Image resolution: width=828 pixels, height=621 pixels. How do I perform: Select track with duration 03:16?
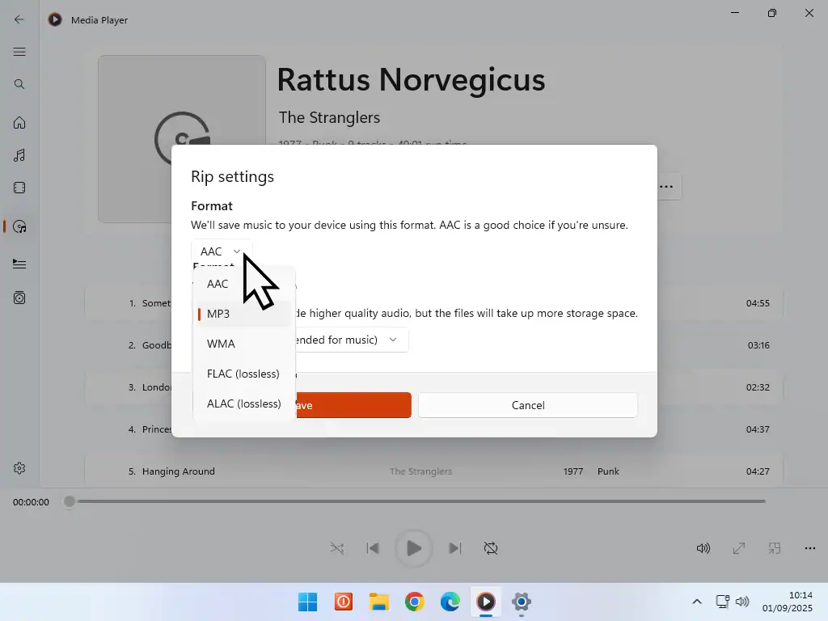pos(433,345)
